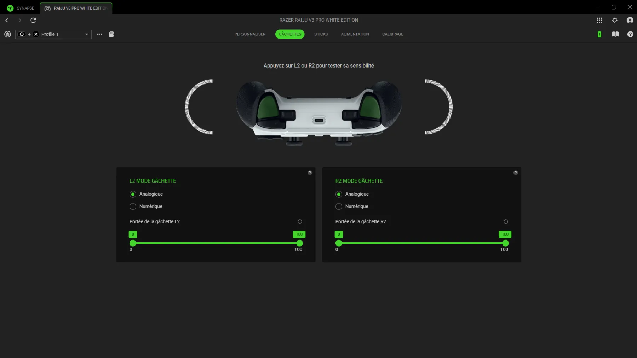Close the Profile 1 with X icon
This screenshot has height=358, width=637.
35,34
